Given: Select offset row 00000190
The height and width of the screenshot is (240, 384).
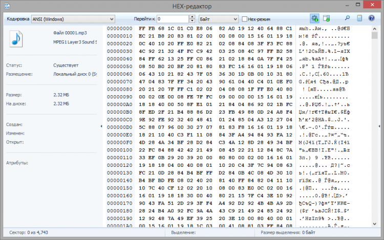Looking at the screenshot, I should click(x=119, y=218).
